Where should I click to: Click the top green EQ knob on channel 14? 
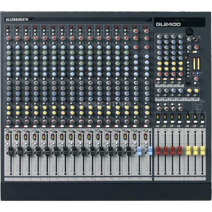(126, 53)
